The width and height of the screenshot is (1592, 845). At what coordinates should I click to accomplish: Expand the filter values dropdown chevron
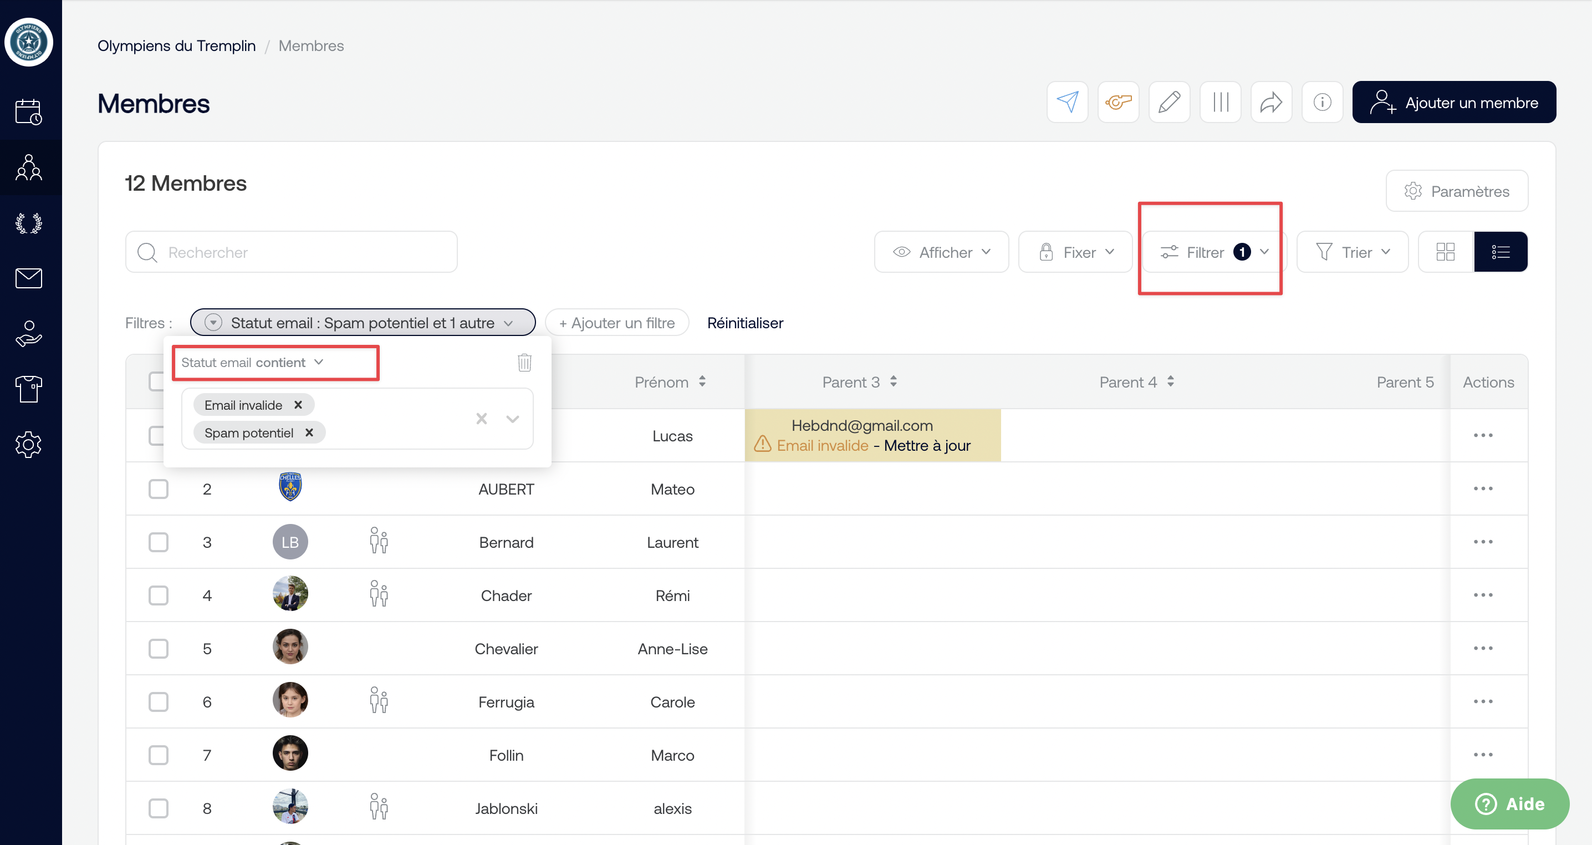512,419
